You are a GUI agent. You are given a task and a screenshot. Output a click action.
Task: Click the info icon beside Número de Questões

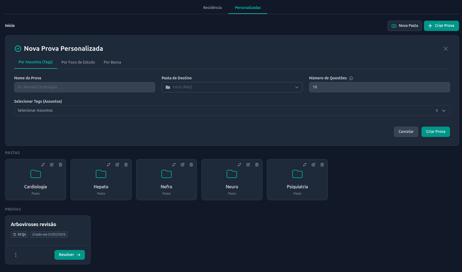pos(351,78)
